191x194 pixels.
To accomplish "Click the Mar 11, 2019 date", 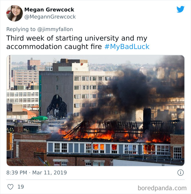I will tap(49, 173).
